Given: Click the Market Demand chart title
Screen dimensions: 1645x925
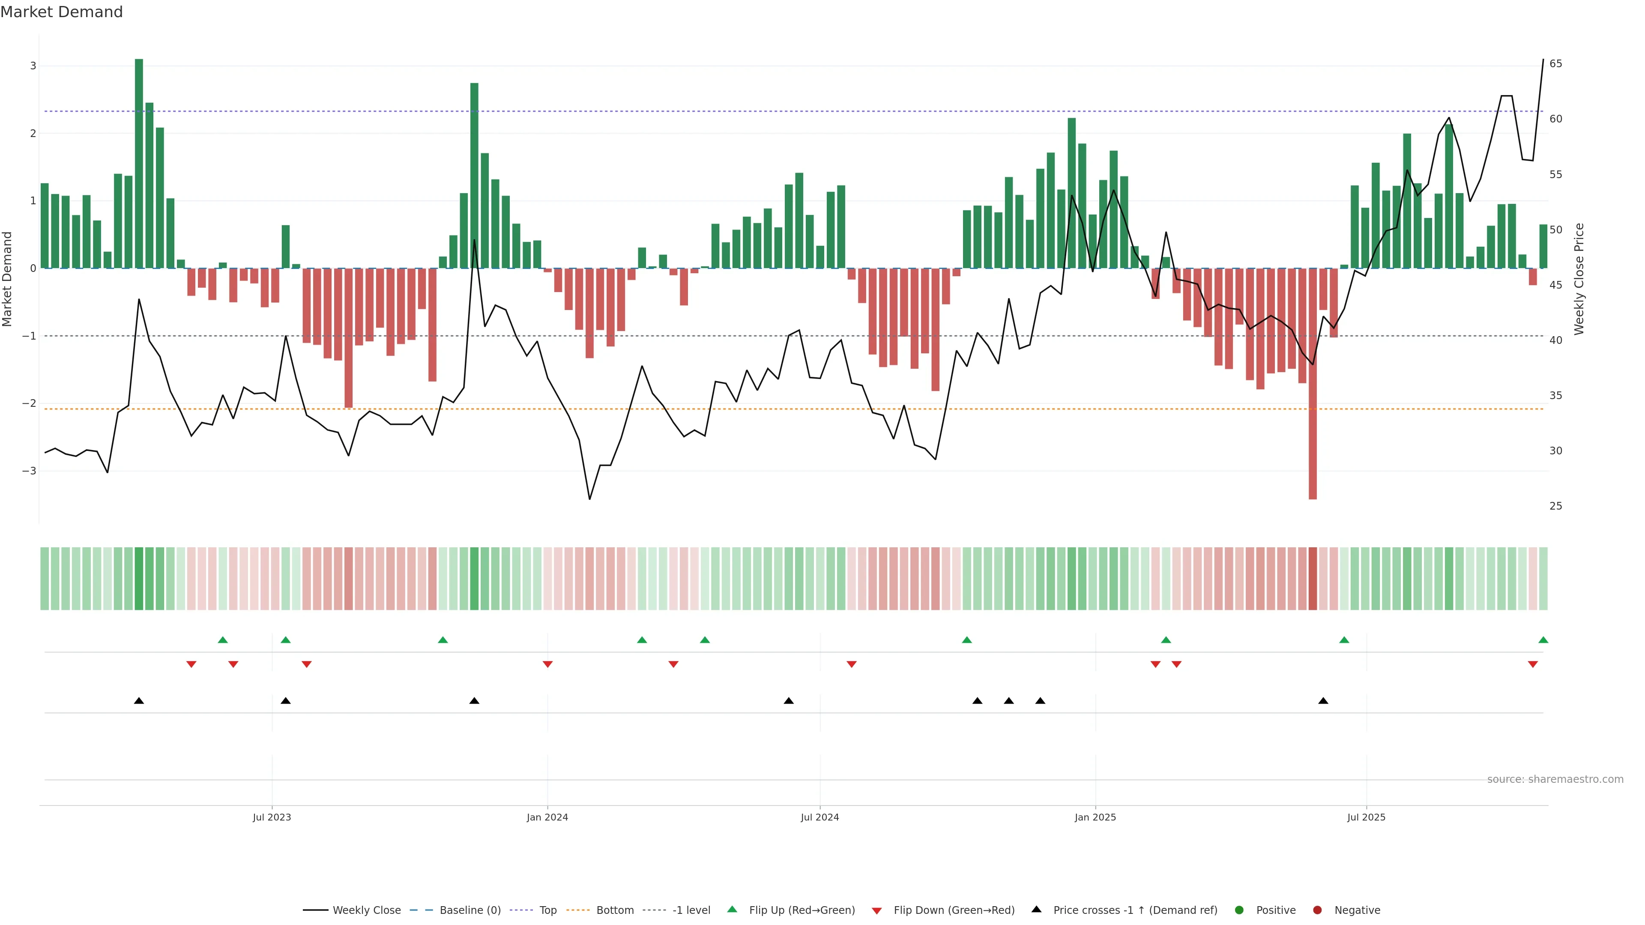Looking at the screenshot, I should pos(61,12).
